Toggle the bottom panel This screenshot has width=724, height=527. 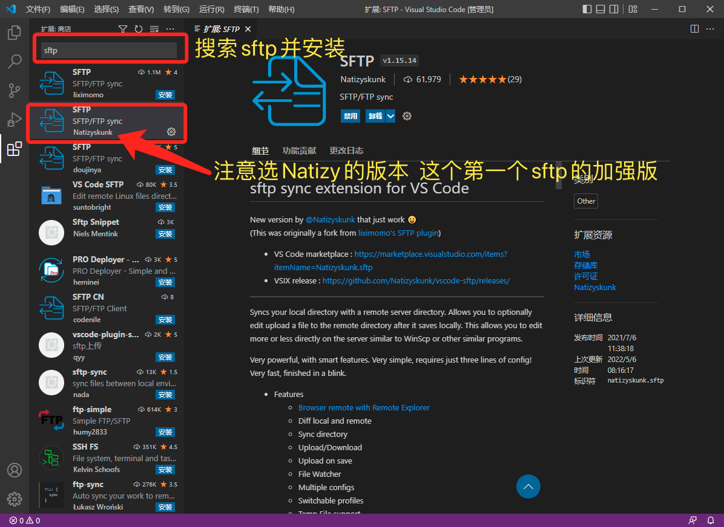[601, 9]
